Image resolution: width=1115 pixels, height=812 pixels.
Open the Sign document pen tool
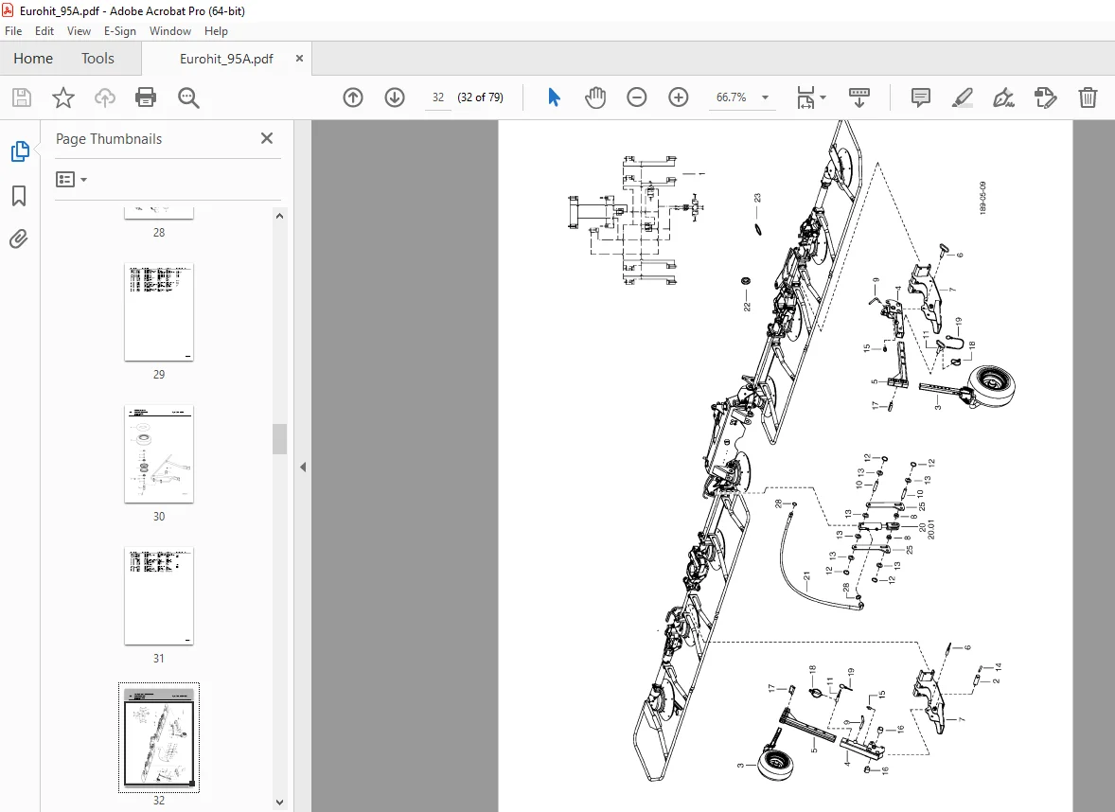coord(1003,97)
